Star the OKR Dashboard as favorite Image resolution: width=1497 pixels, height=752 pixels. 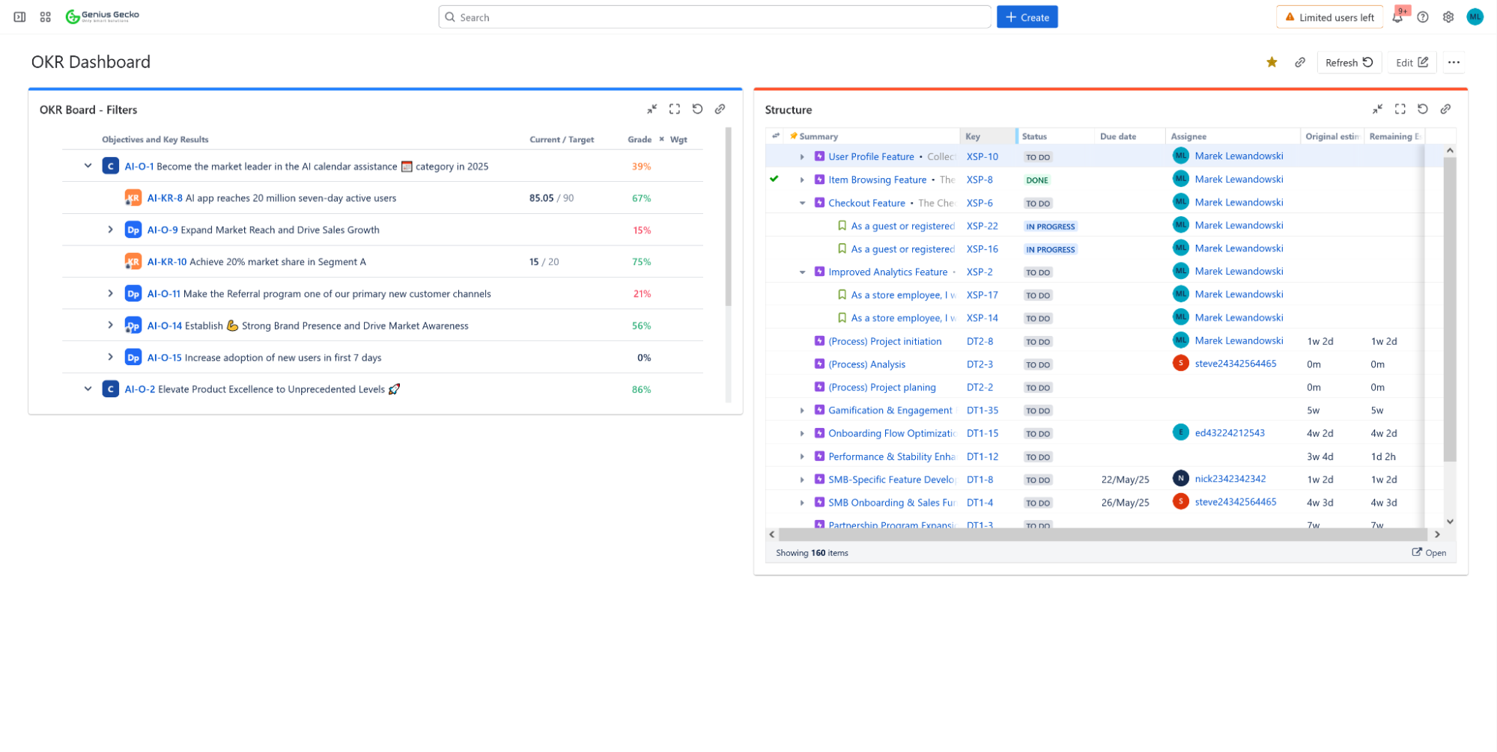[1272, 62]
